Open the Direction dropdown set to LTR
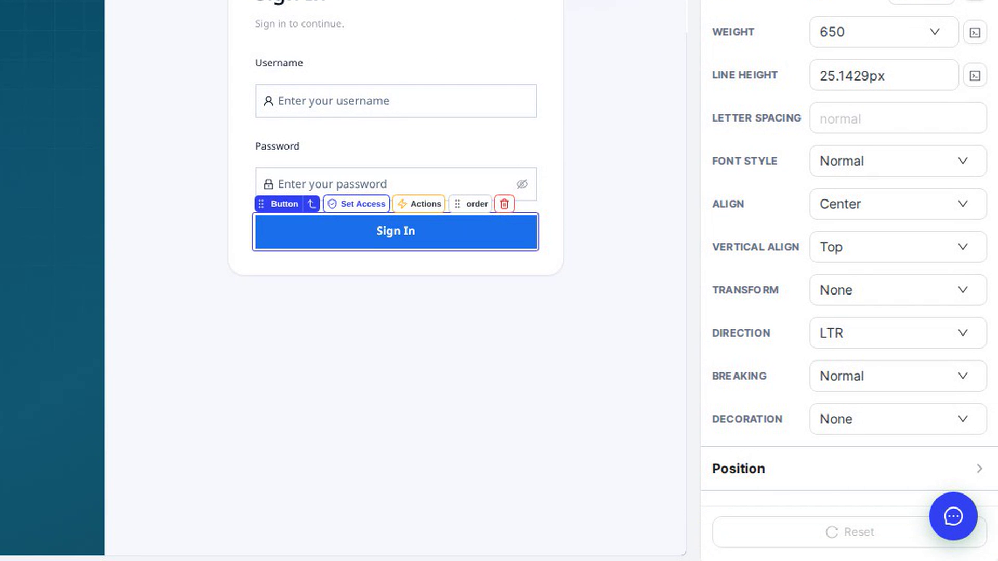The image size is (998, 561). [x=898, y=333]
